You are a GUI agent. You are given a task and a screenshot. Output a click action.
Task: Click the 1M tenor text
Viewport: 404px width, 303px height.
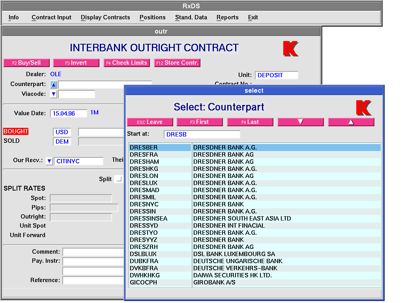(95, 112)
